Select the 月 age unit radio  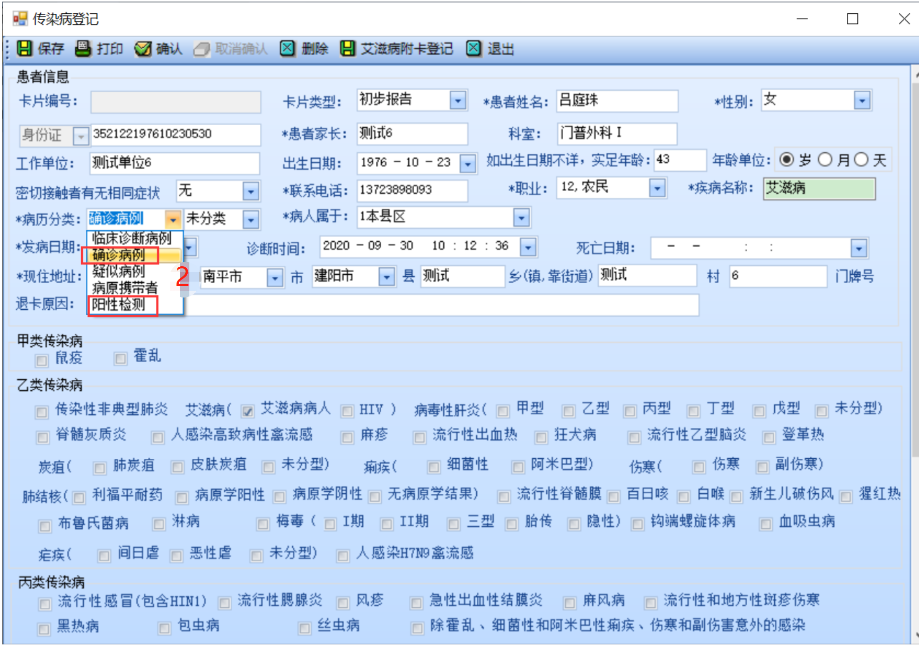825,160
